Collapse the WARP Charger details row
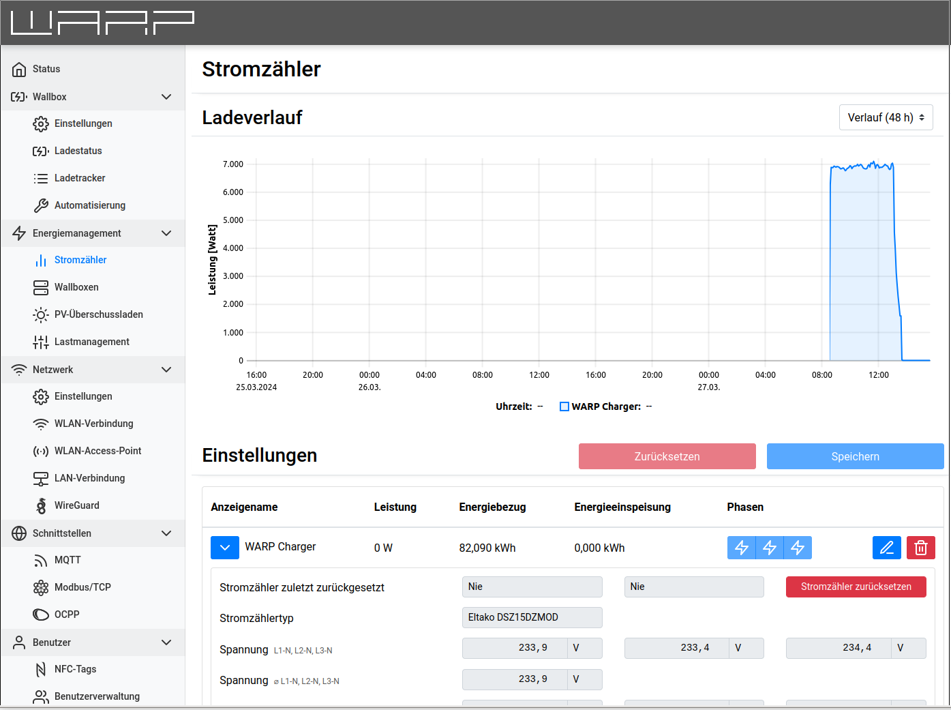Screen dimensions: 951x710 tap(225, 548)
